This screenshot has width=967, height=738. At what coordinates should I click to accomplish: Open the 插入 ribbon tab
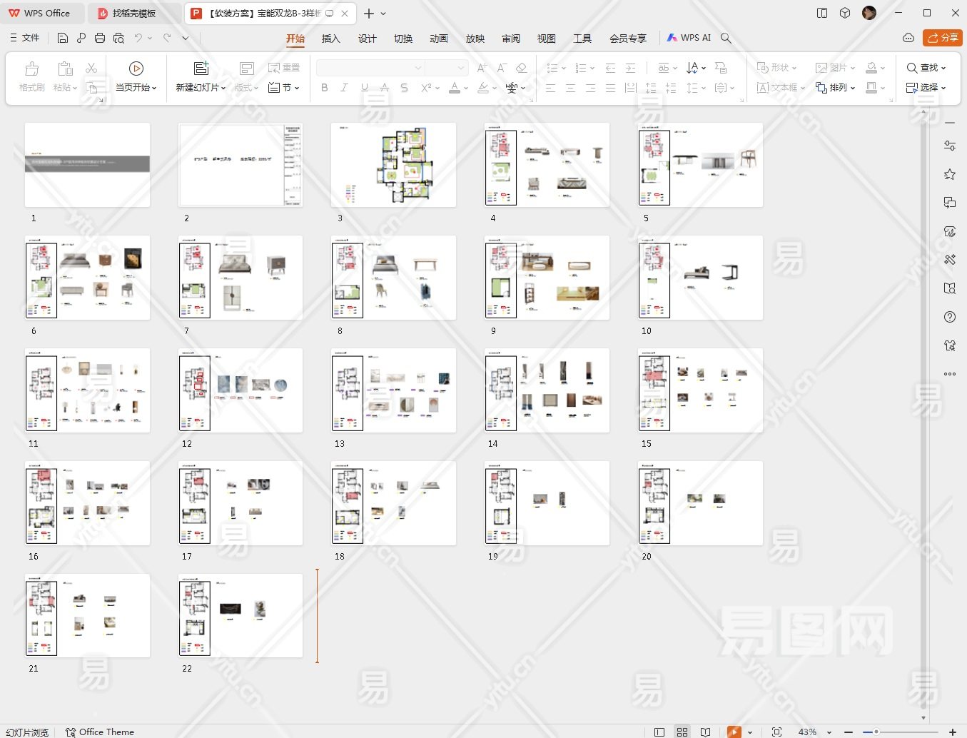[330, 39]
